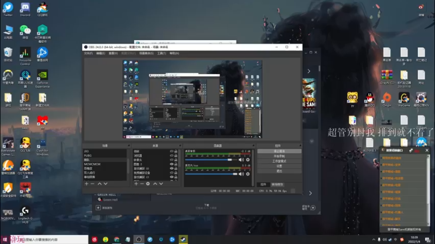Switch to Scene Transitions tab in OBS

point(277,184)
